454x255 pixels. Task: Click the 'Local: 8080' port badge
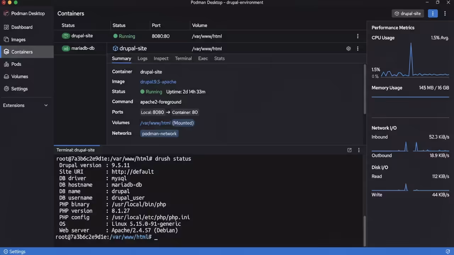point(153,112)
